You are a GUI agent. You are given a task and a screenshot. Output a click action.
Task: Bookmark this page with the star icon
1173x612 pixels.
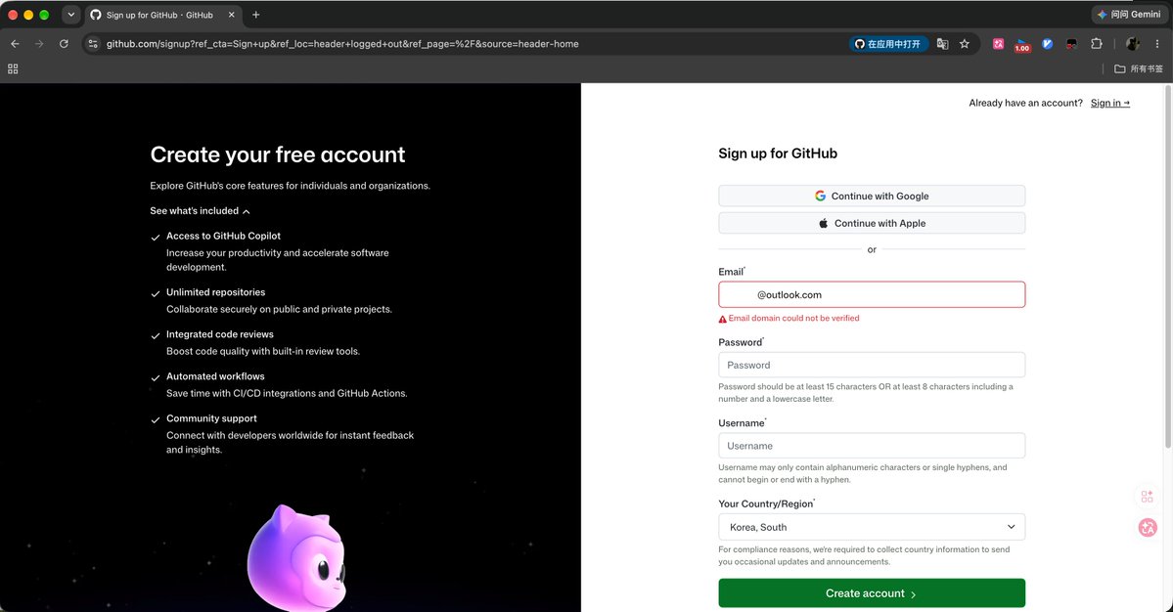[x=965, y=44]
